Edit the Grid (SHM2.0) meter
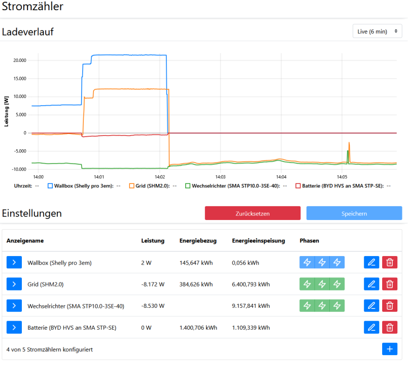Viewport: 408px width, 381px height. click(371, 284)
